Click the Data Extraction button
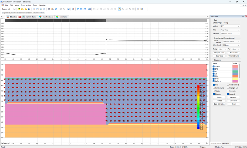The height and width of the screenshot is (148, 247). [219, 104]
